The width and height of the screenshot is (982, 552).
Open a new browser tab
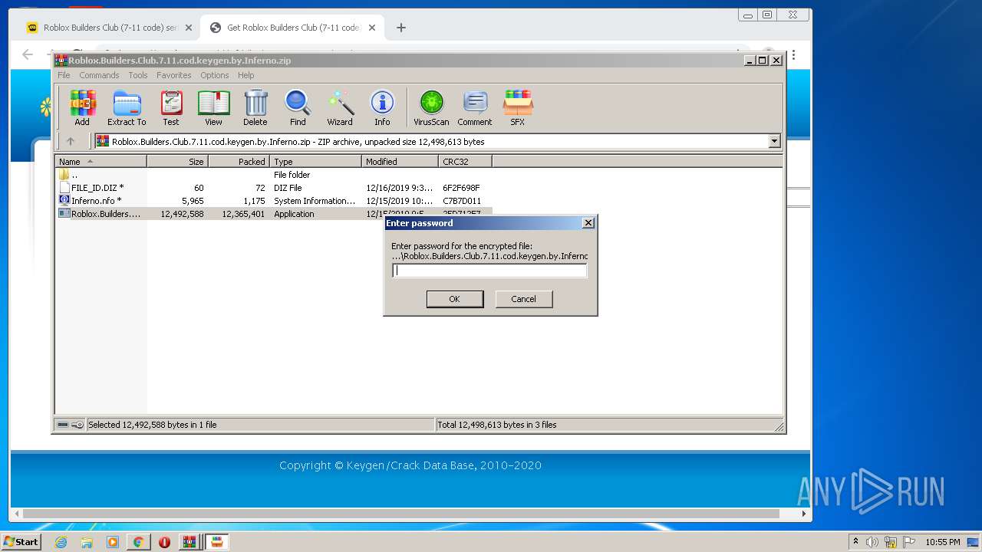pos(400,28)
